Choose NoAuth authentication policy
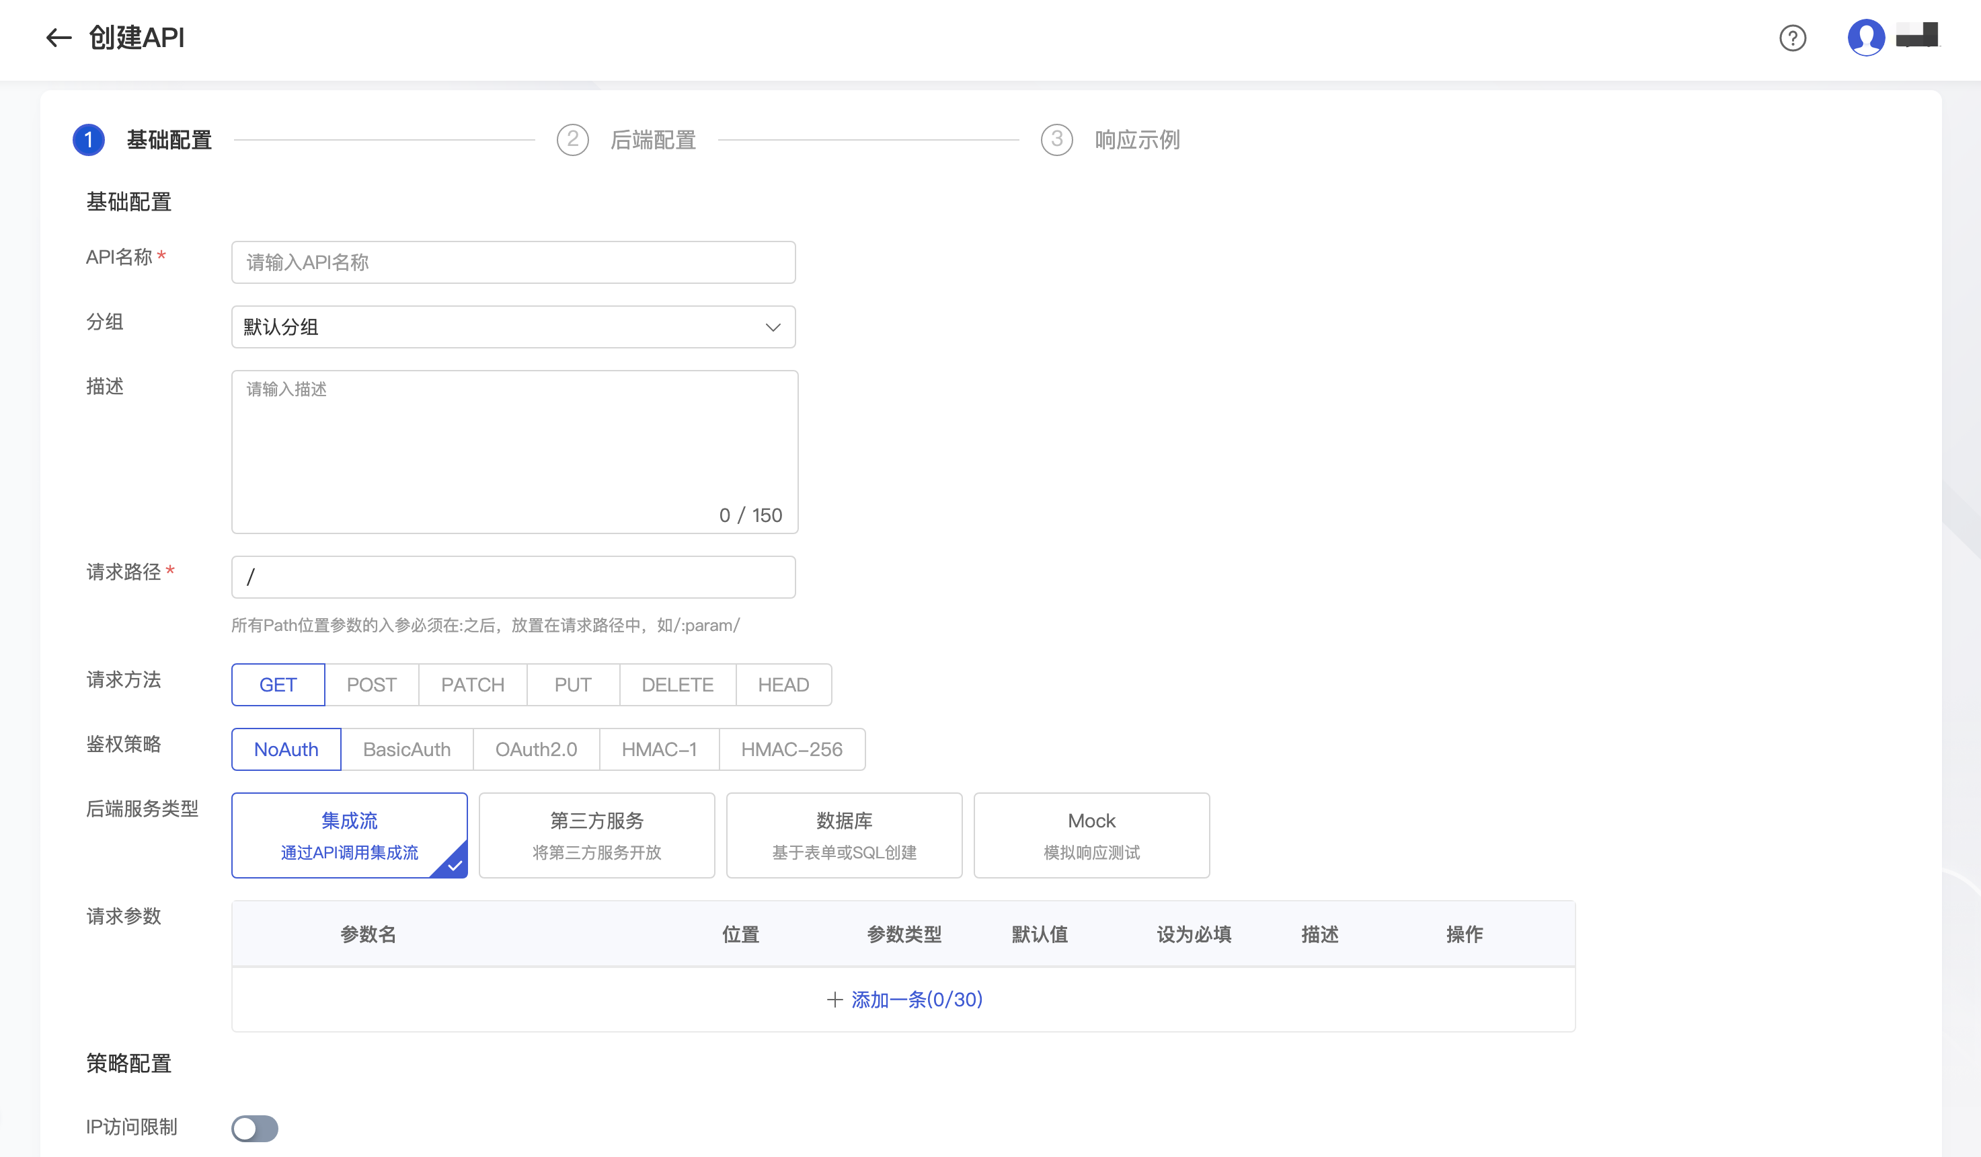Viewport: 1981px width, 1157px height. pyautogui.click(x=286, y=749)
